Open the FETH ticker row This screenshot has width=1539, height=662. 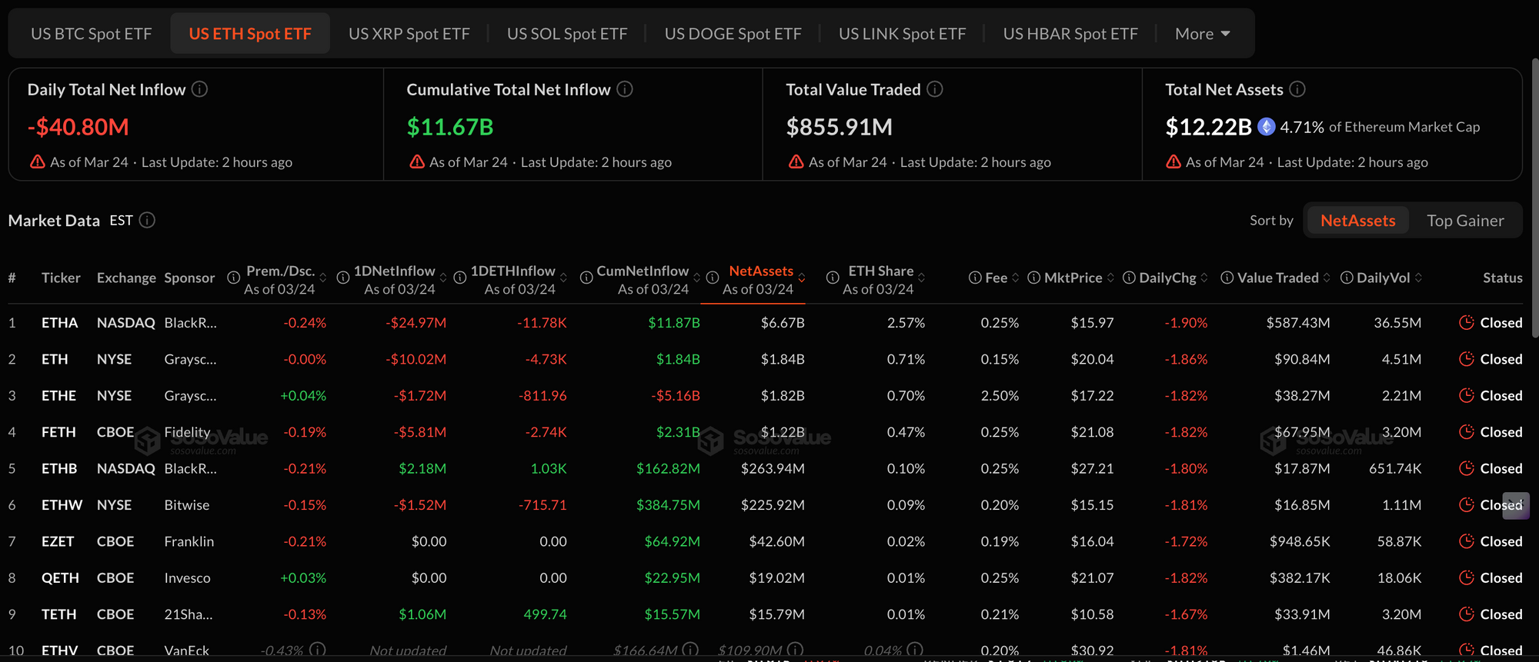(765, 432)
